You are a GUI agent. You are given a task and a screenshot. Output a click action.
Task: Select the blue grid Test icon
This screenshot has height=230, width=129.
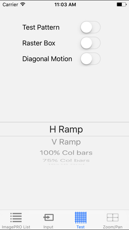81,217
